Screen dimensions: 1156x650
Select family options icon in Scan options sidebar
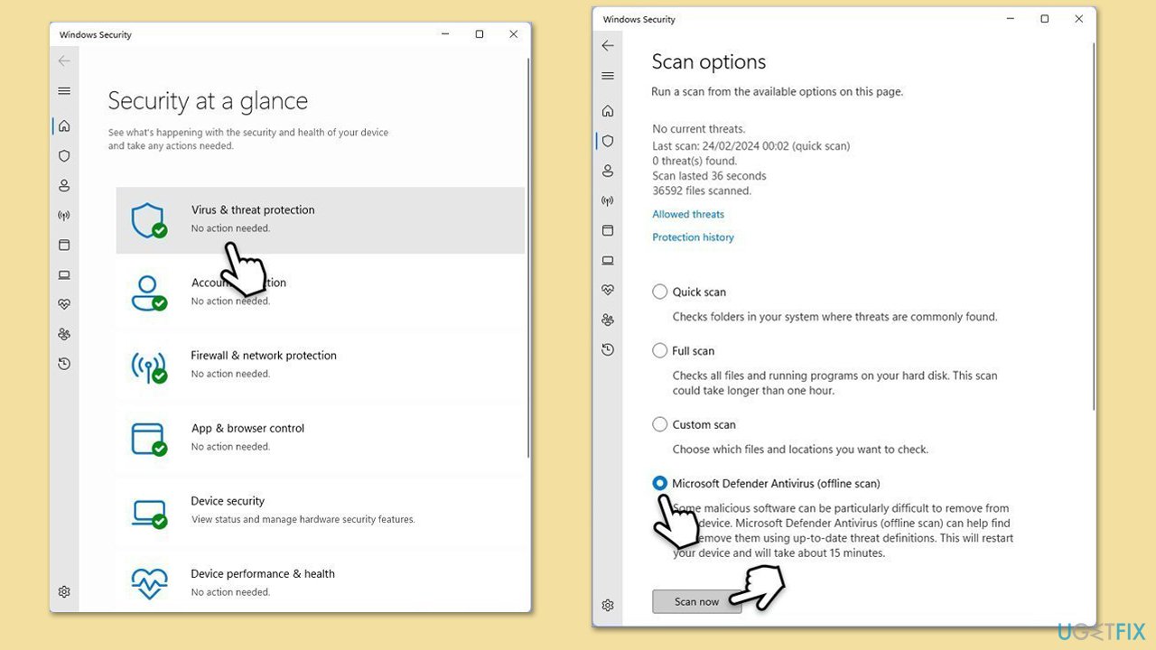(608, 320)
